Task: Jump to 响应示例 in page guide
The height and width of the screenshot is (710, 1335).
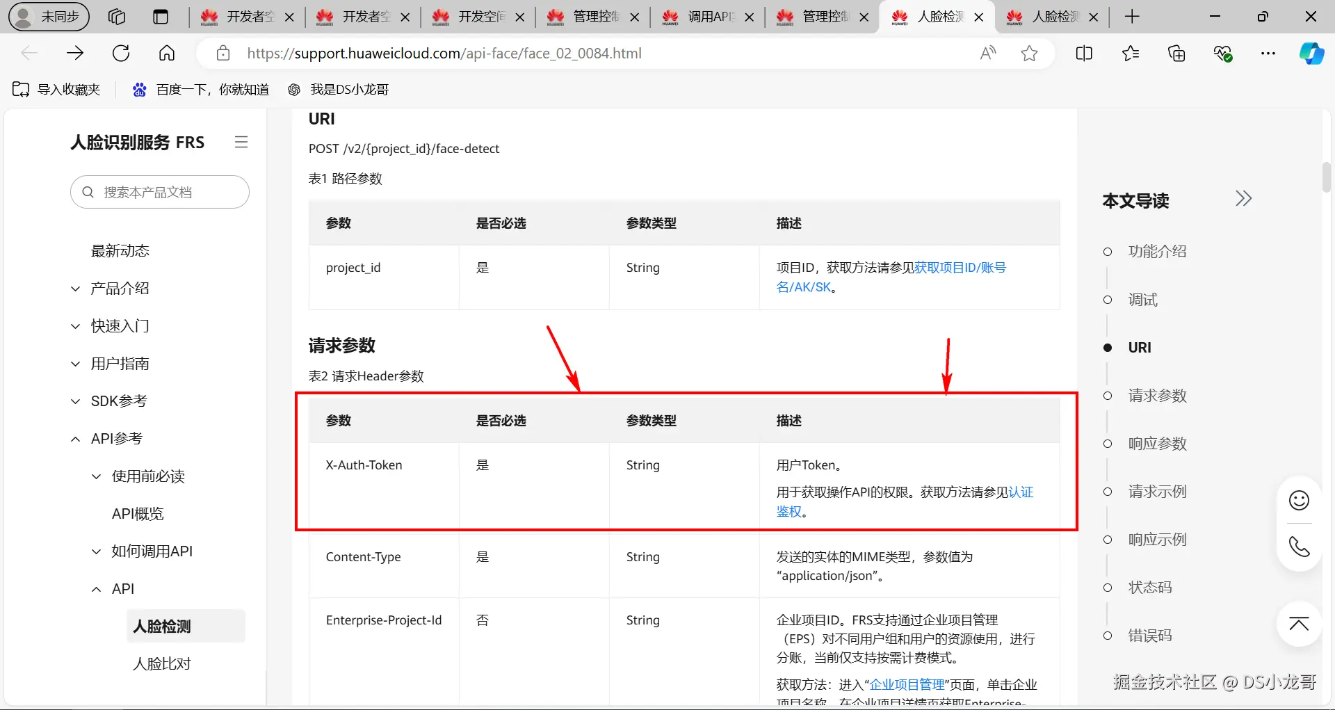Action: pos(1157,540)
